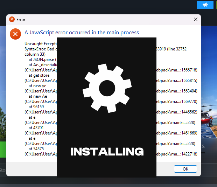
Task: Select the helicopter game image on the right
Action: click(x=209, y=116)
